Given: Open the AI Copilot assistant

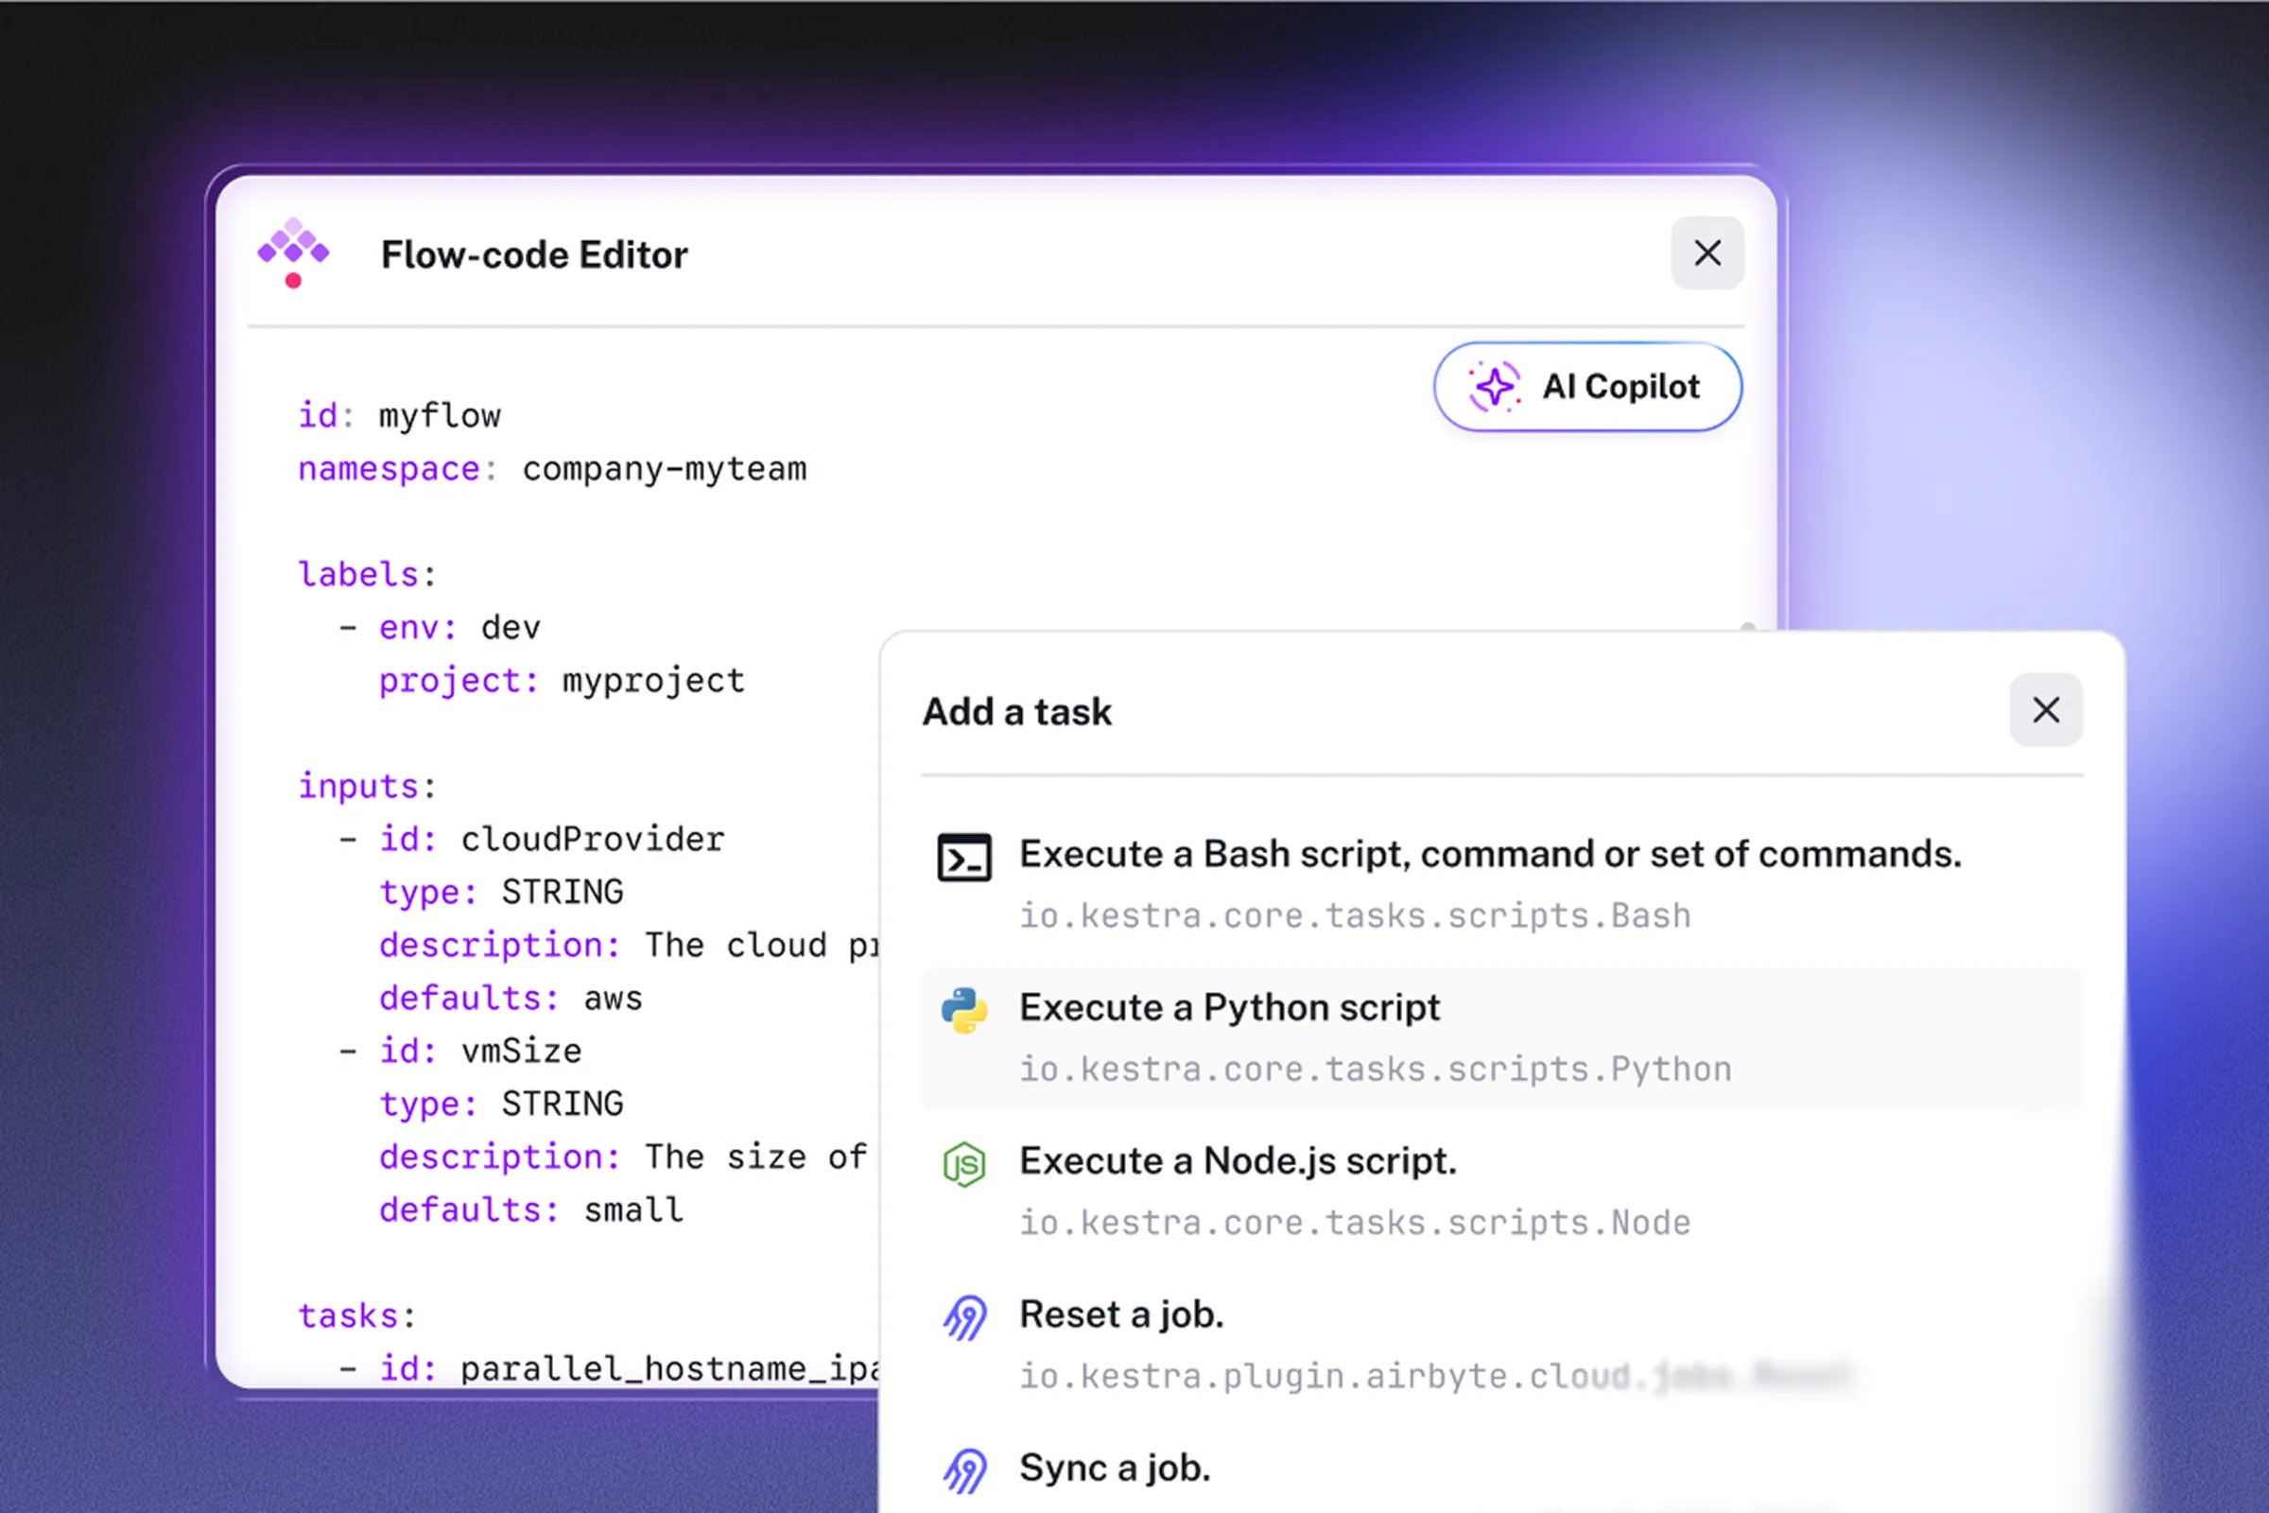Looking at the screenshot, I should pyautogui.click(x=1587, y=386).
